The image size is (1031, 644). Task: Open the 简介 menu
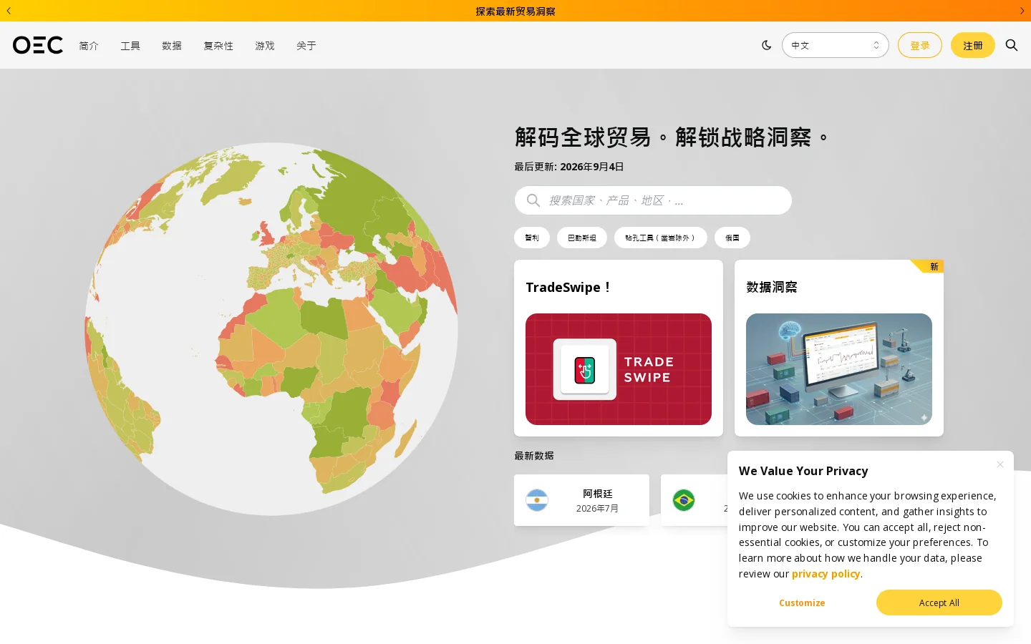click(x=89, y=45)
